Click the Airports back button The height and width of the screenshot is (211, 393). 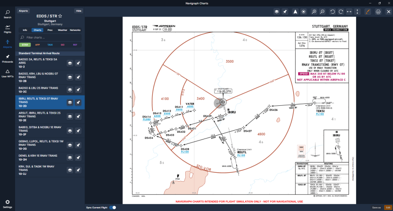tap(23, 11)
